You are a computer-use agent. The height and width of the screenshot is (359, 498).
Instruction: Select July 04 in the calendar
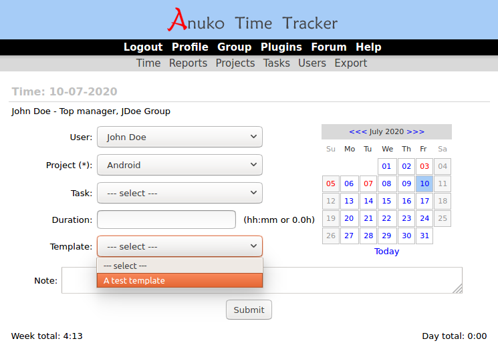(443, 166)
